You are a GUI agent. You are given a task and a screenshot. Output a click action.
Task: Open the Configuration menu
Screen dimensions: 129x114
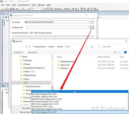pos(24,5)
